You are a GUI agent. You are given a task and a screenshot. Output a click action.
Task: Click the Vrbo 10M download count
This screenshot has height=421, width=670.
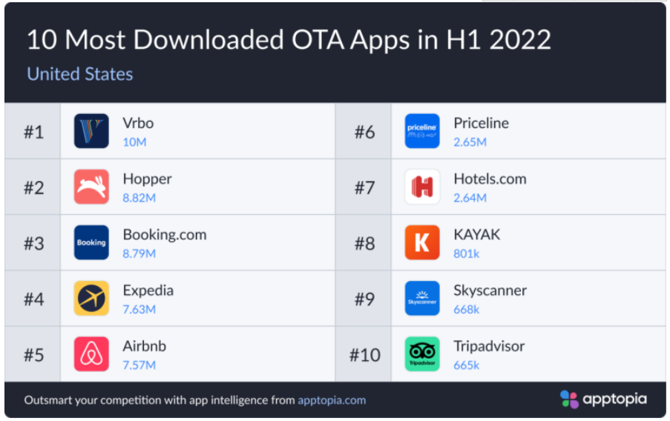(x=135, y=142)
